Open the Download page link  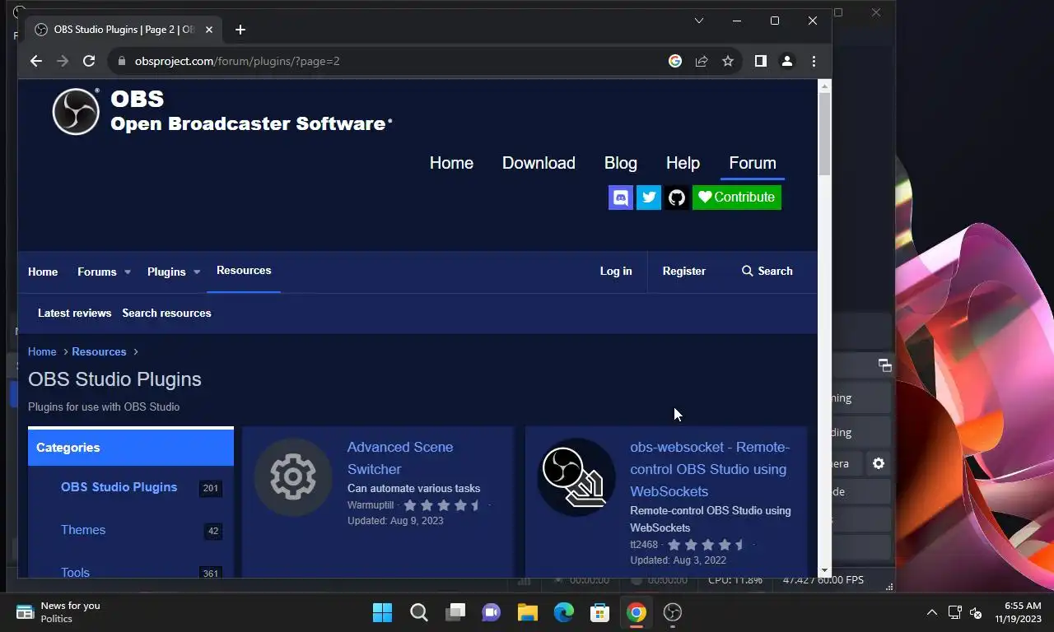click(539, 163)
